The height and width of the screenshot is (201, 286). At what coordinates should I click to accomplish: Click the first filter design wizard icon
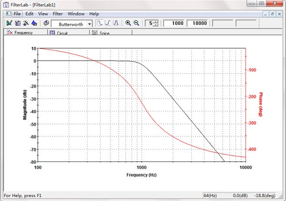(x=9, y=23)
